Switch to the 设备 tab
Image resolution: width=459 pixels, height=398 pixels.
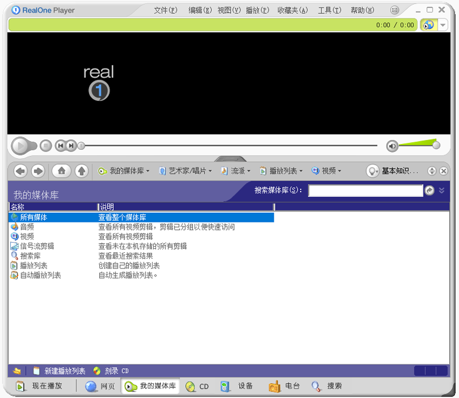point(236,386)
